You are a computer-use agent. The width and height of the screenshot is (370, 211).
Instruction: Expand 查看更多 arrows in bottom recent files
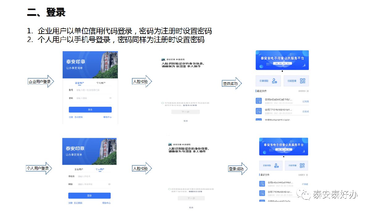tap(307, 175)
